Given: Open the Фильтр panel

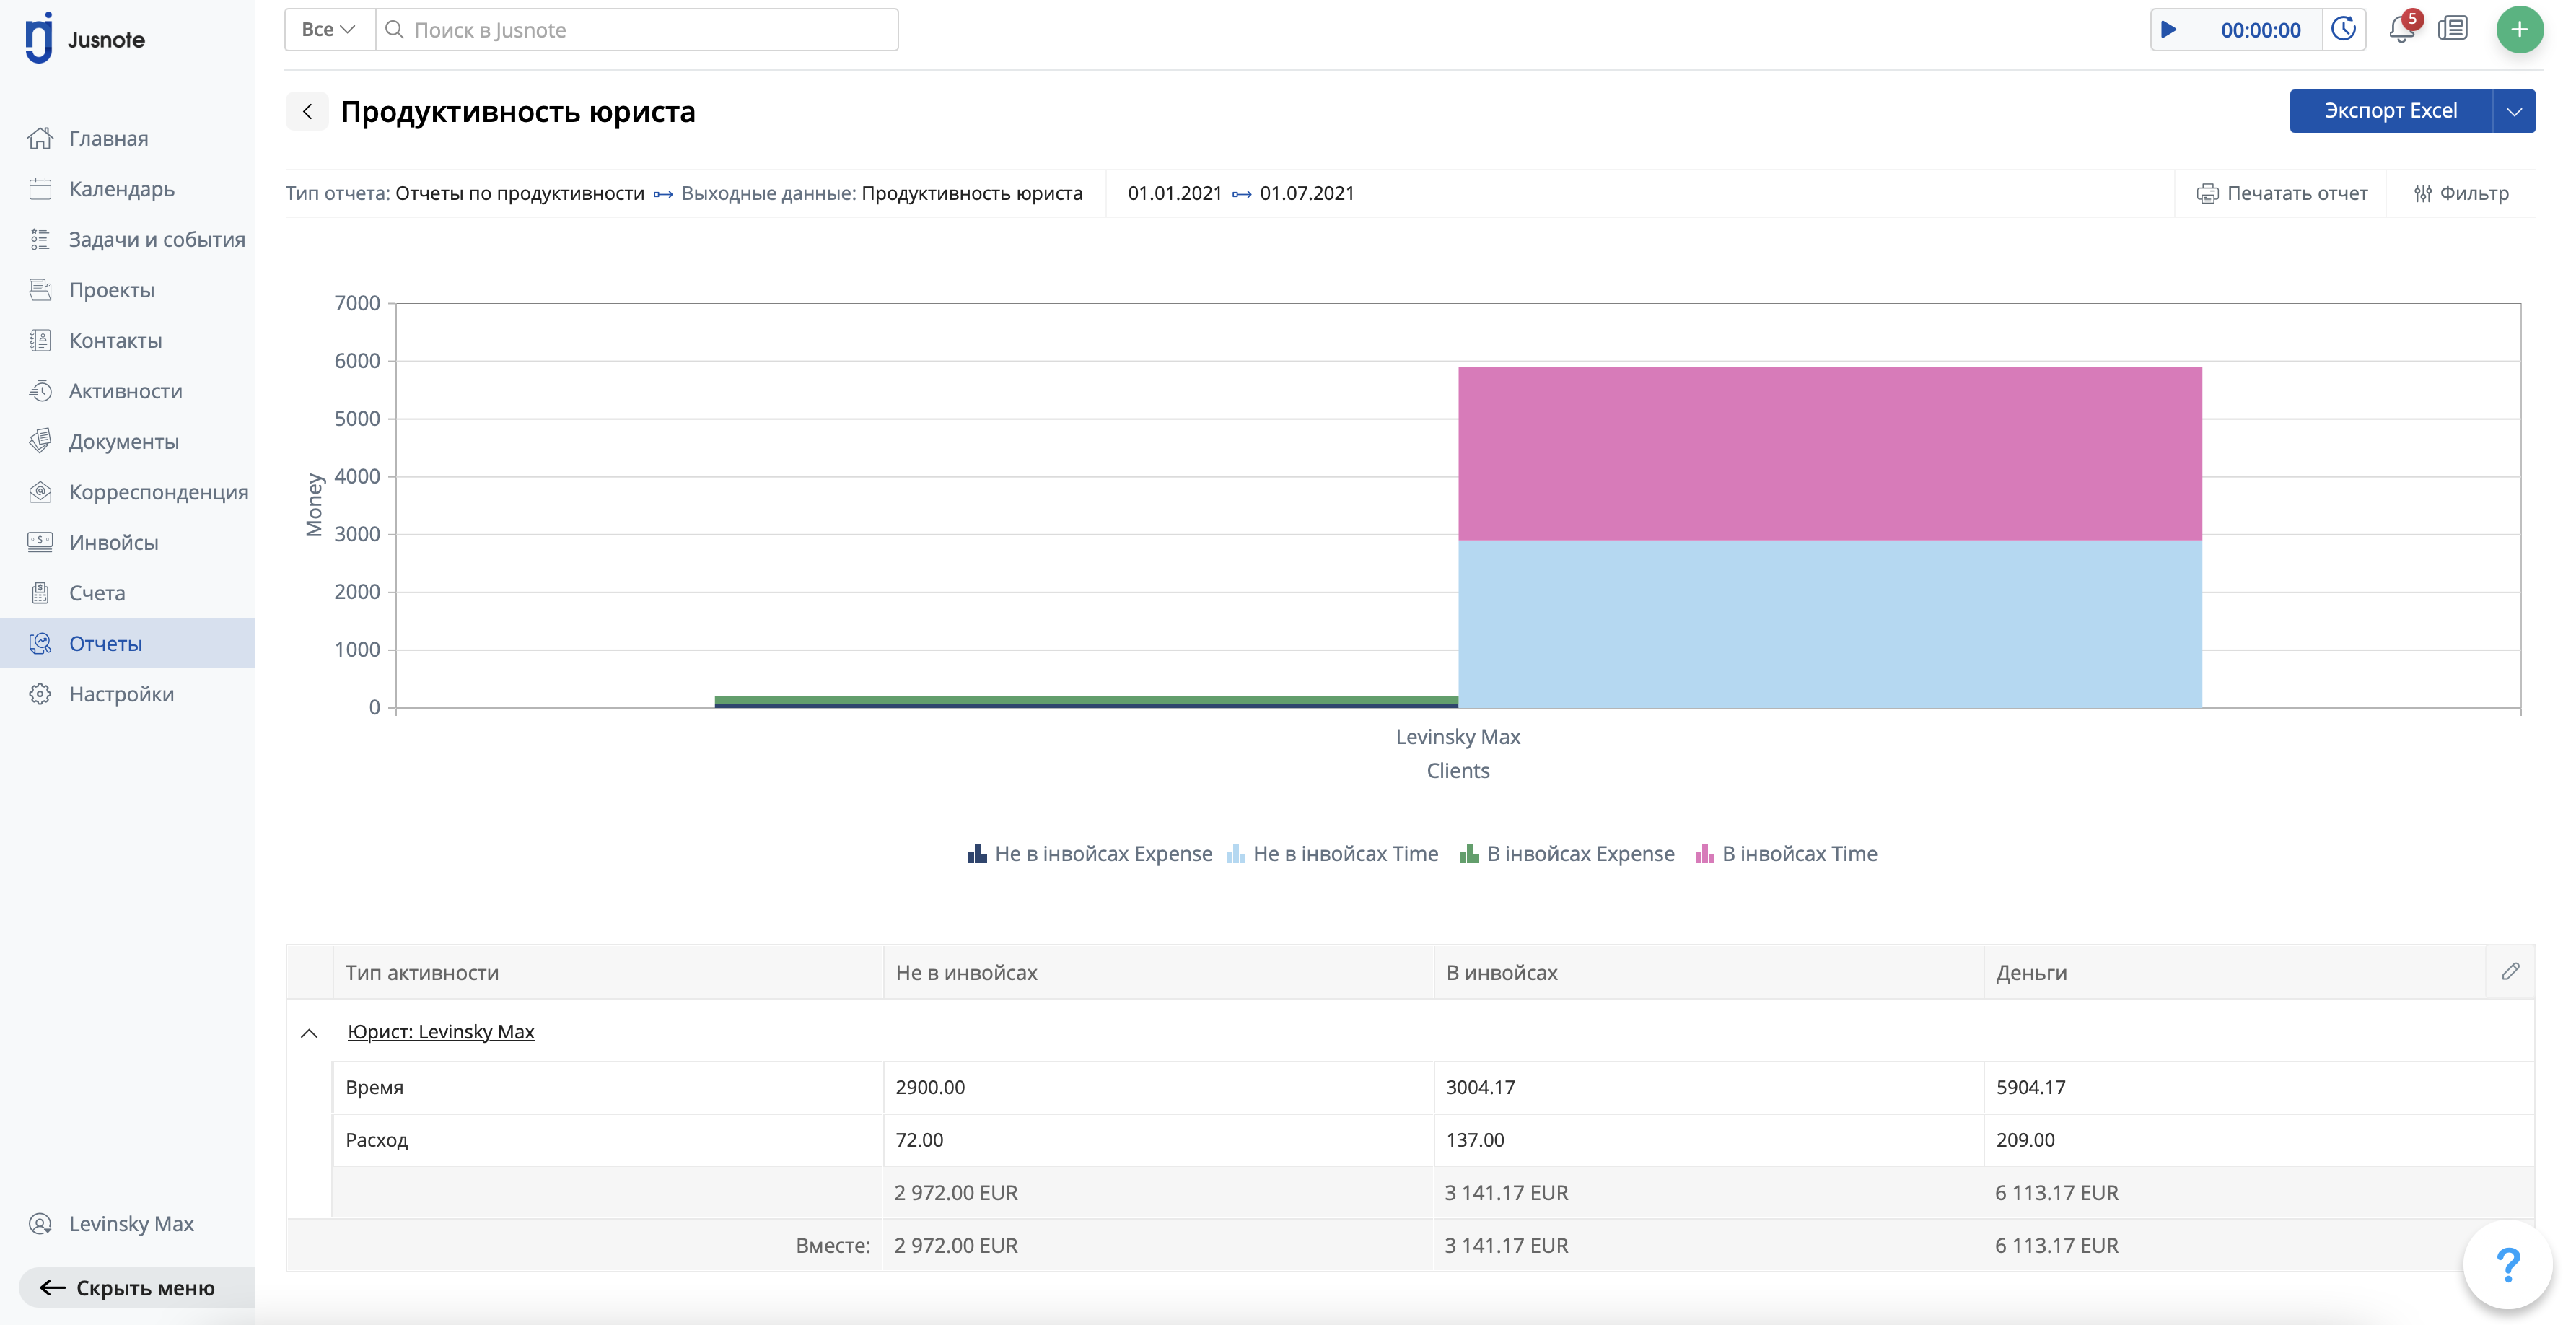Looking at the screenshot, I should [x=2461, y=193].
